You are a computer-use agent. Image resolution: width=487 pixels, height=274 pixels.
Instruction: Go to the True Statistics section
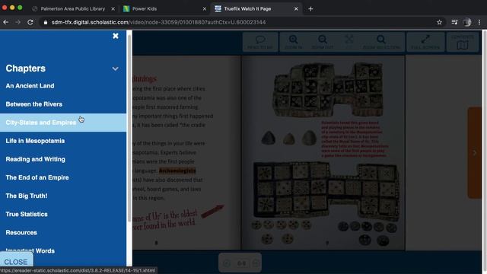[x=27, y=214]
